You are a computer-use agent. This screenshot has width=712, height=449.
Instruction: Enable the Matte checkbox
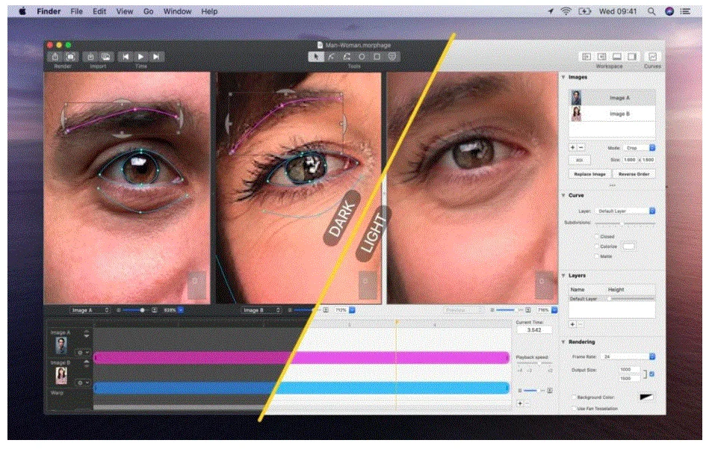click(x=597, y=256)
